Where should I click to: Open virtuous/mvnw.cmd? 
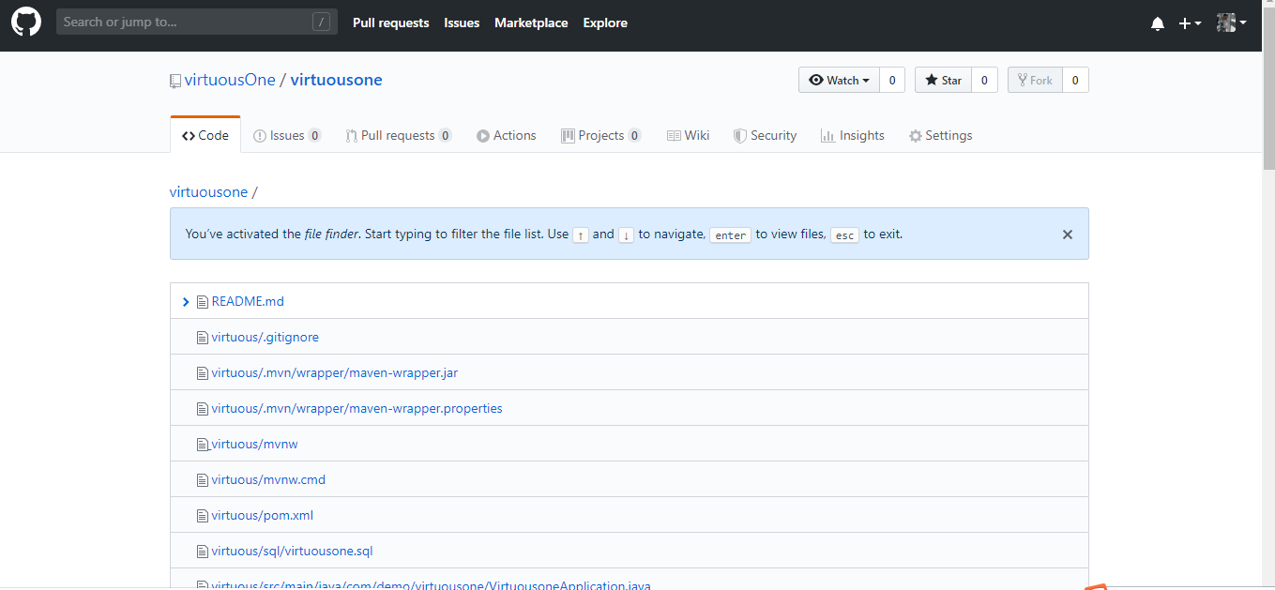tap(268, 479)
